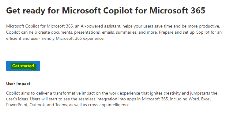Select the 'Get ready for Microsoft Copilot' page heading
230x116 pixels.
click(106, 10)
